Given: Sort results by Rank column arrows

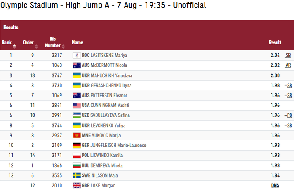Looking at the screenshot, I should (x=14, y=45).
